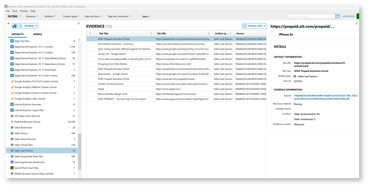The height and width of the screenshot is (188, 369).
Task: Select Edge Top Sites artifact
Action: pyautogui.click(x=42, y=41)
